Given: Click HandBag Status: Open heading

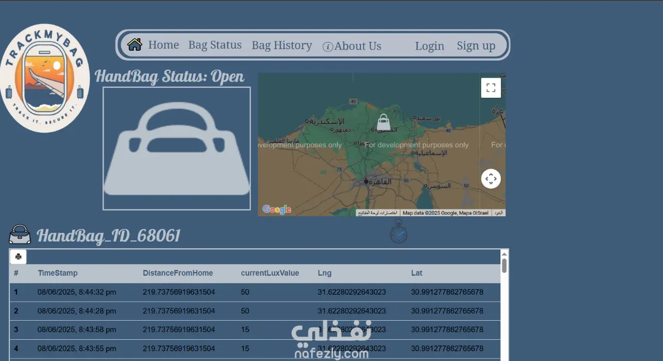Looking at the screenshot, I should coord(169,77).
